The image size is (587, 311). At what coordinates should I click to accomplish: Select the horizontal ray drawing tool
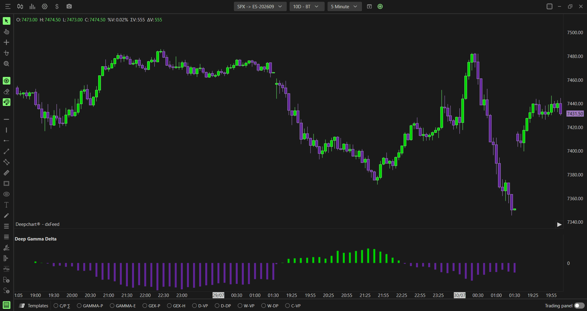pyautogui.click(x=6, y=141)
